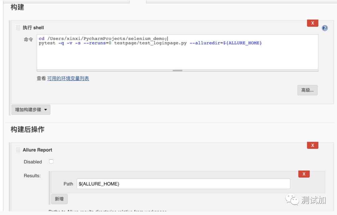
Task: Select the 构建后操作 section heading
Action: pos(27,129)
